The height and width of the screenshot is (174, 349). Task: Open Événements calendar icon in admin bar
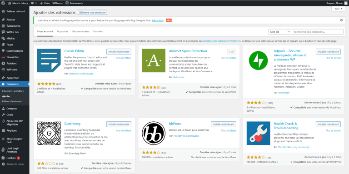pos(67,3)
